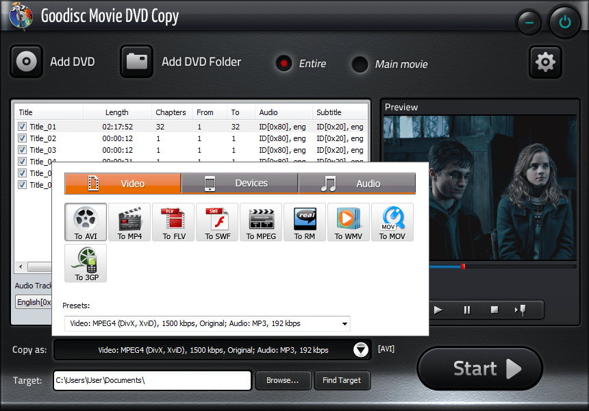Open the Add DVD Folder browser
This screenshot has width=589, height=411.
pos(136,61)
